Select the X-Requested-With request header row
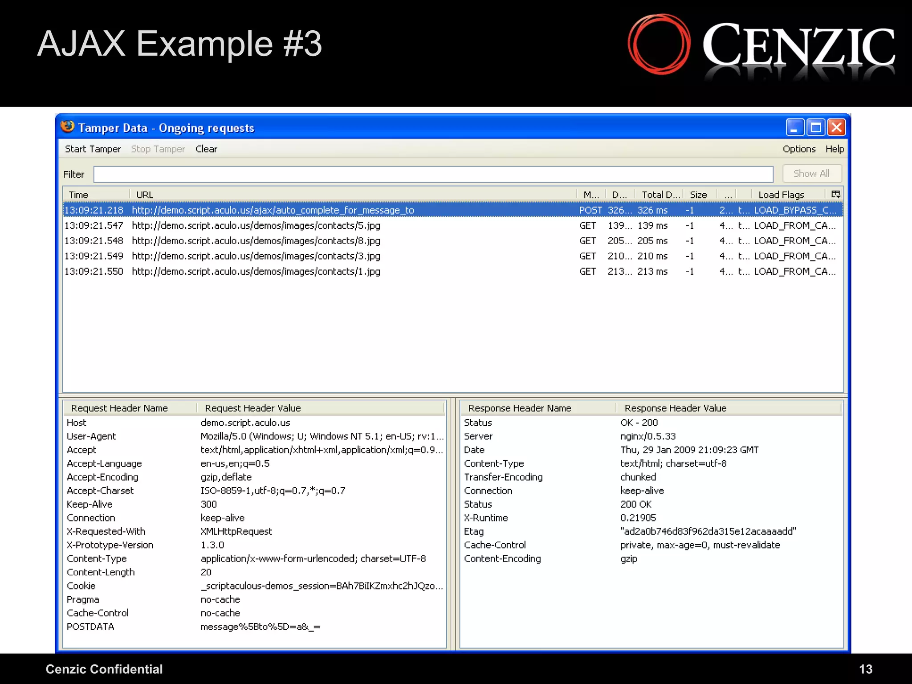 coord(254,531)
